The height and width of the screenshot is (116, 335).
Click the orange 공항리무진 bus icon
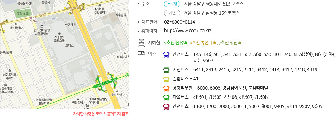coord(167,88)
